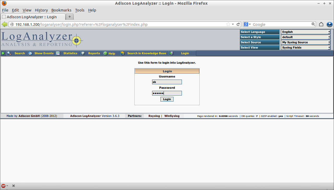Select the Adiscon LogAnalyzer Login tab
Viewport: 334px width, 190px height.
(x=33, y=17)
